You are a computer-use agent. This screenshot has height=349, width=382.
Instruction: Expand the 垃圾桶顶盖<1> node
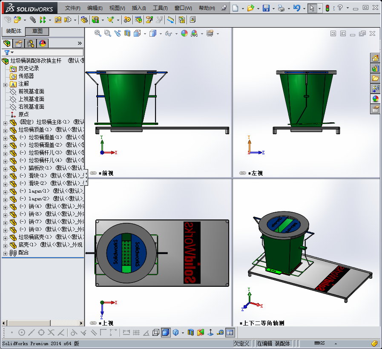tap(6, 131)
